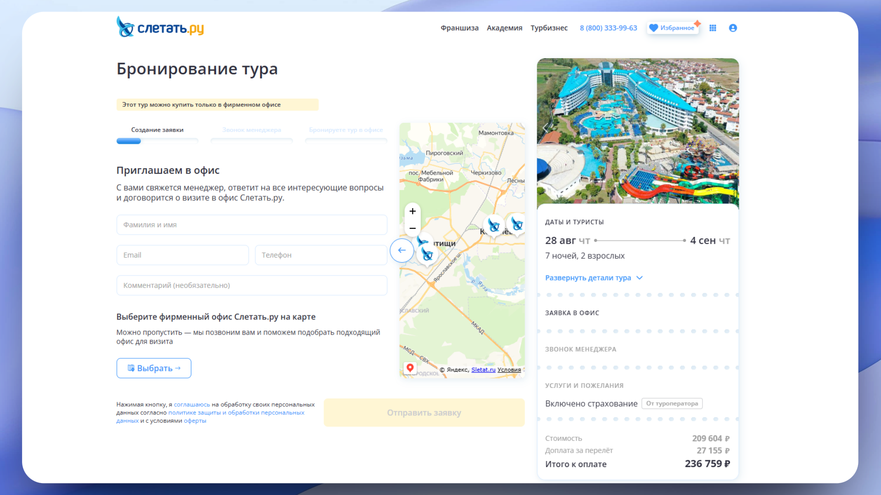Click the Отправить заявку button

[424, 412]
